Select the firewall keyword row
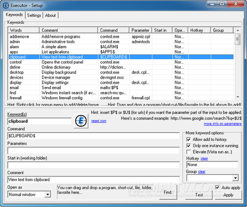247x207 pixels. click(x=121, y=98)
